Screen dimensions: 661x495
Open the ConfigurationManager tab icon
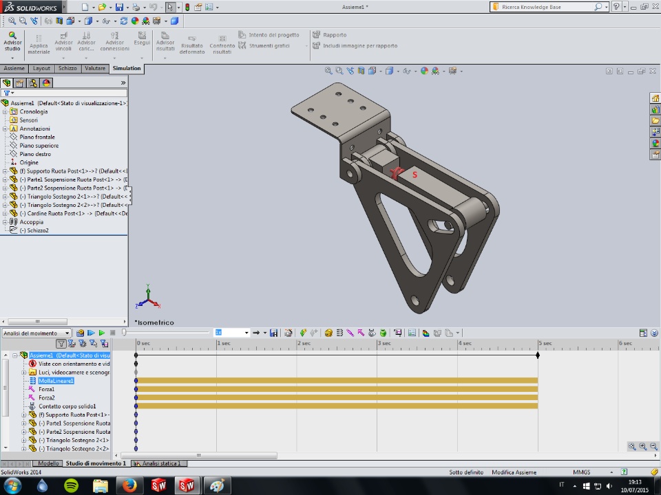(x=32, y=82)
